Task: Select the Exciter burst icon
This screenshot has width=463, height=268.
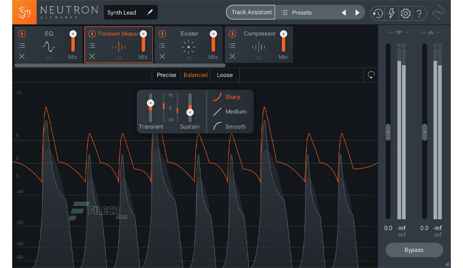Action: coord(189,47)
